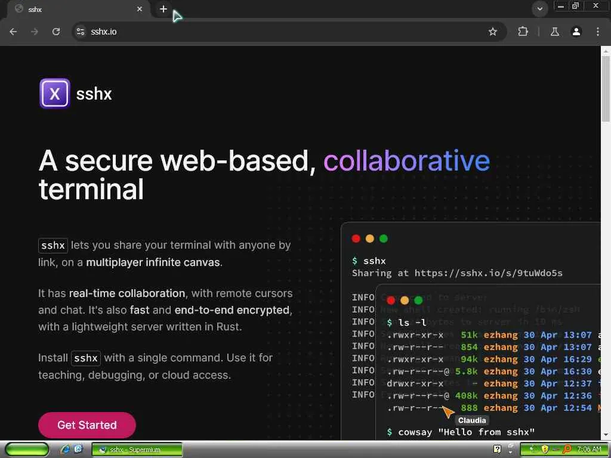611x458 pixels.
Task: Click the sshx.io address bar
Action: [288, 32]
